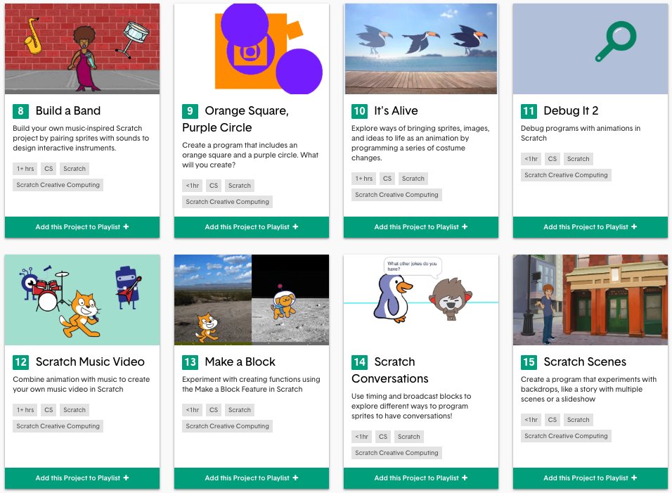Open the Scratch Scenes street thumbnail

pos(590,300)
